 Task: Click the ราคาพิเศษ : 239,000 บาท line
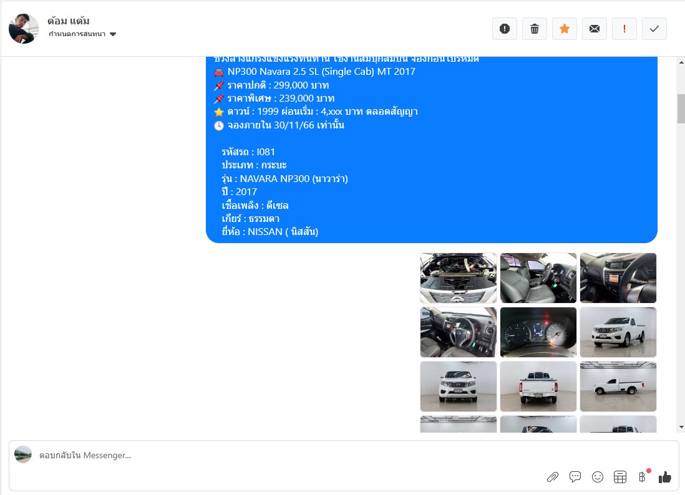point(281,99)
